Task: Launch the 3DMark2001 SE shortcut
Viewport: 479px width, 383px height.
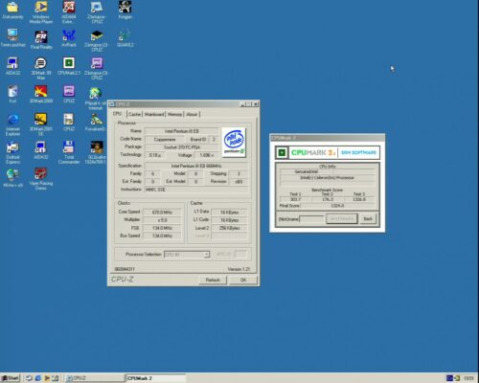Action: pos(41,124)
